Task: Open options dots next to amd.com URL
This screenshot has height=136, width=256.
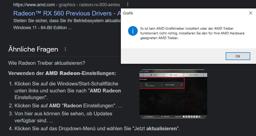Action: coord(128,4)
